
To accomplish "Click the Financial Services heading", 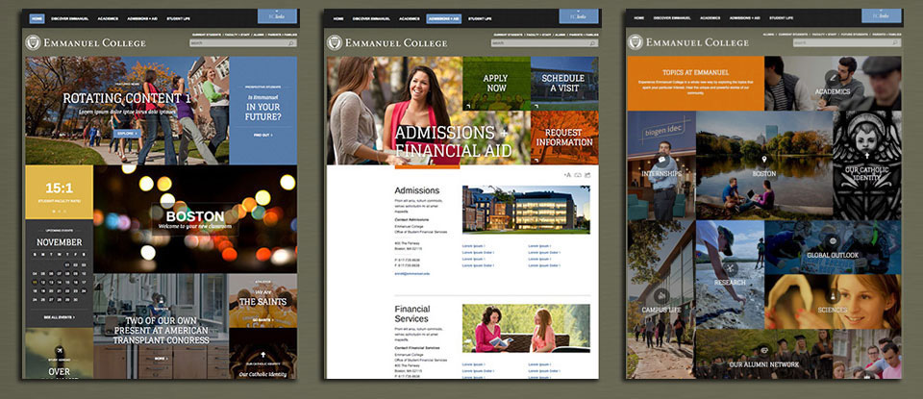I will coord(412,313).
